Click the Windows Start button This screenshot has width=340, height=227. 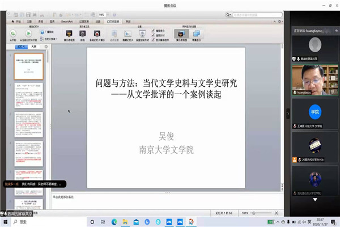pos(5,221)
